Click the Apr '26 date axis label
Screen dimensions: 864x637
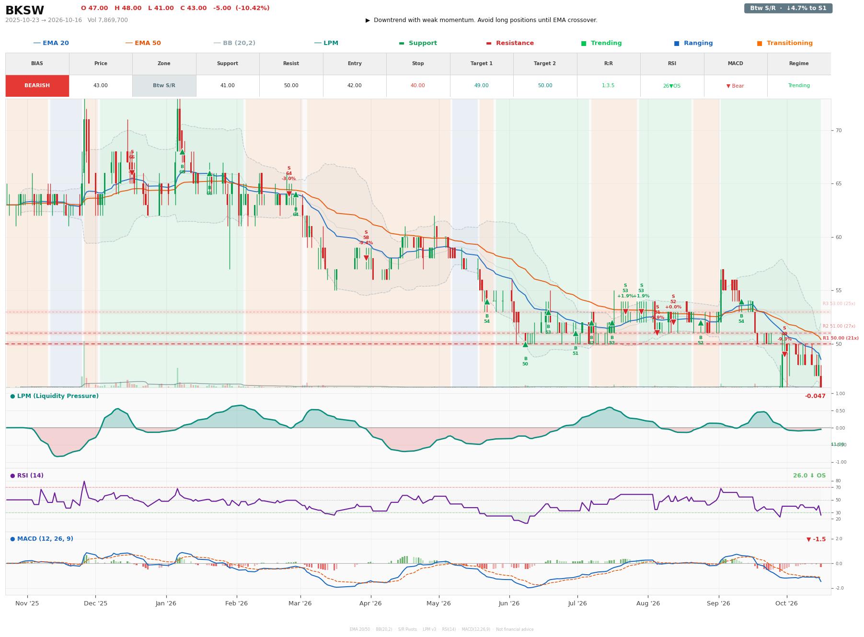pos(370,603)
